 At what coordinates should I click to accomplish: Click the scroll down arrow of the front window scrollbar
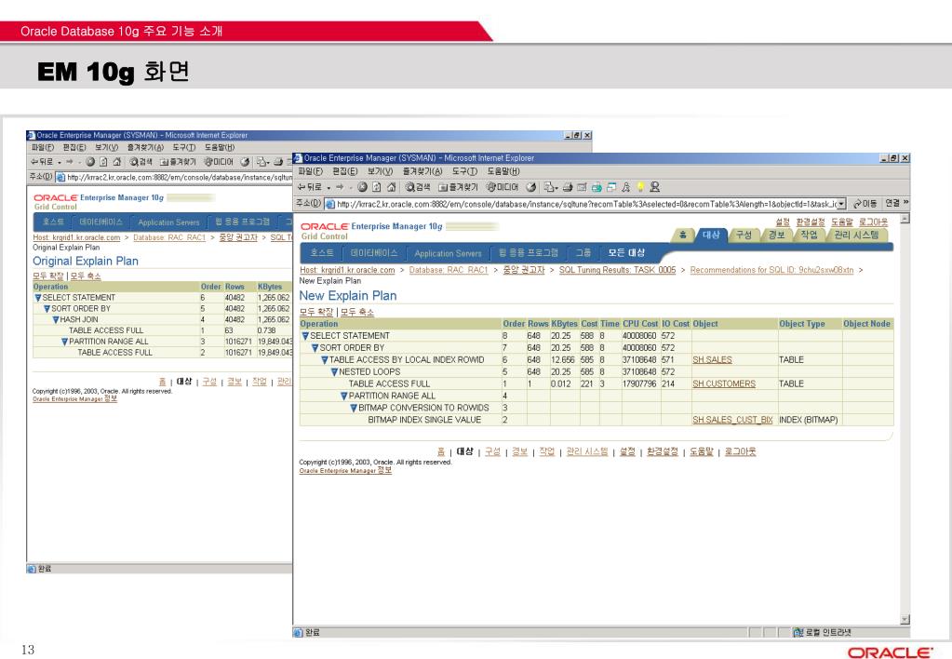[905, 620]
